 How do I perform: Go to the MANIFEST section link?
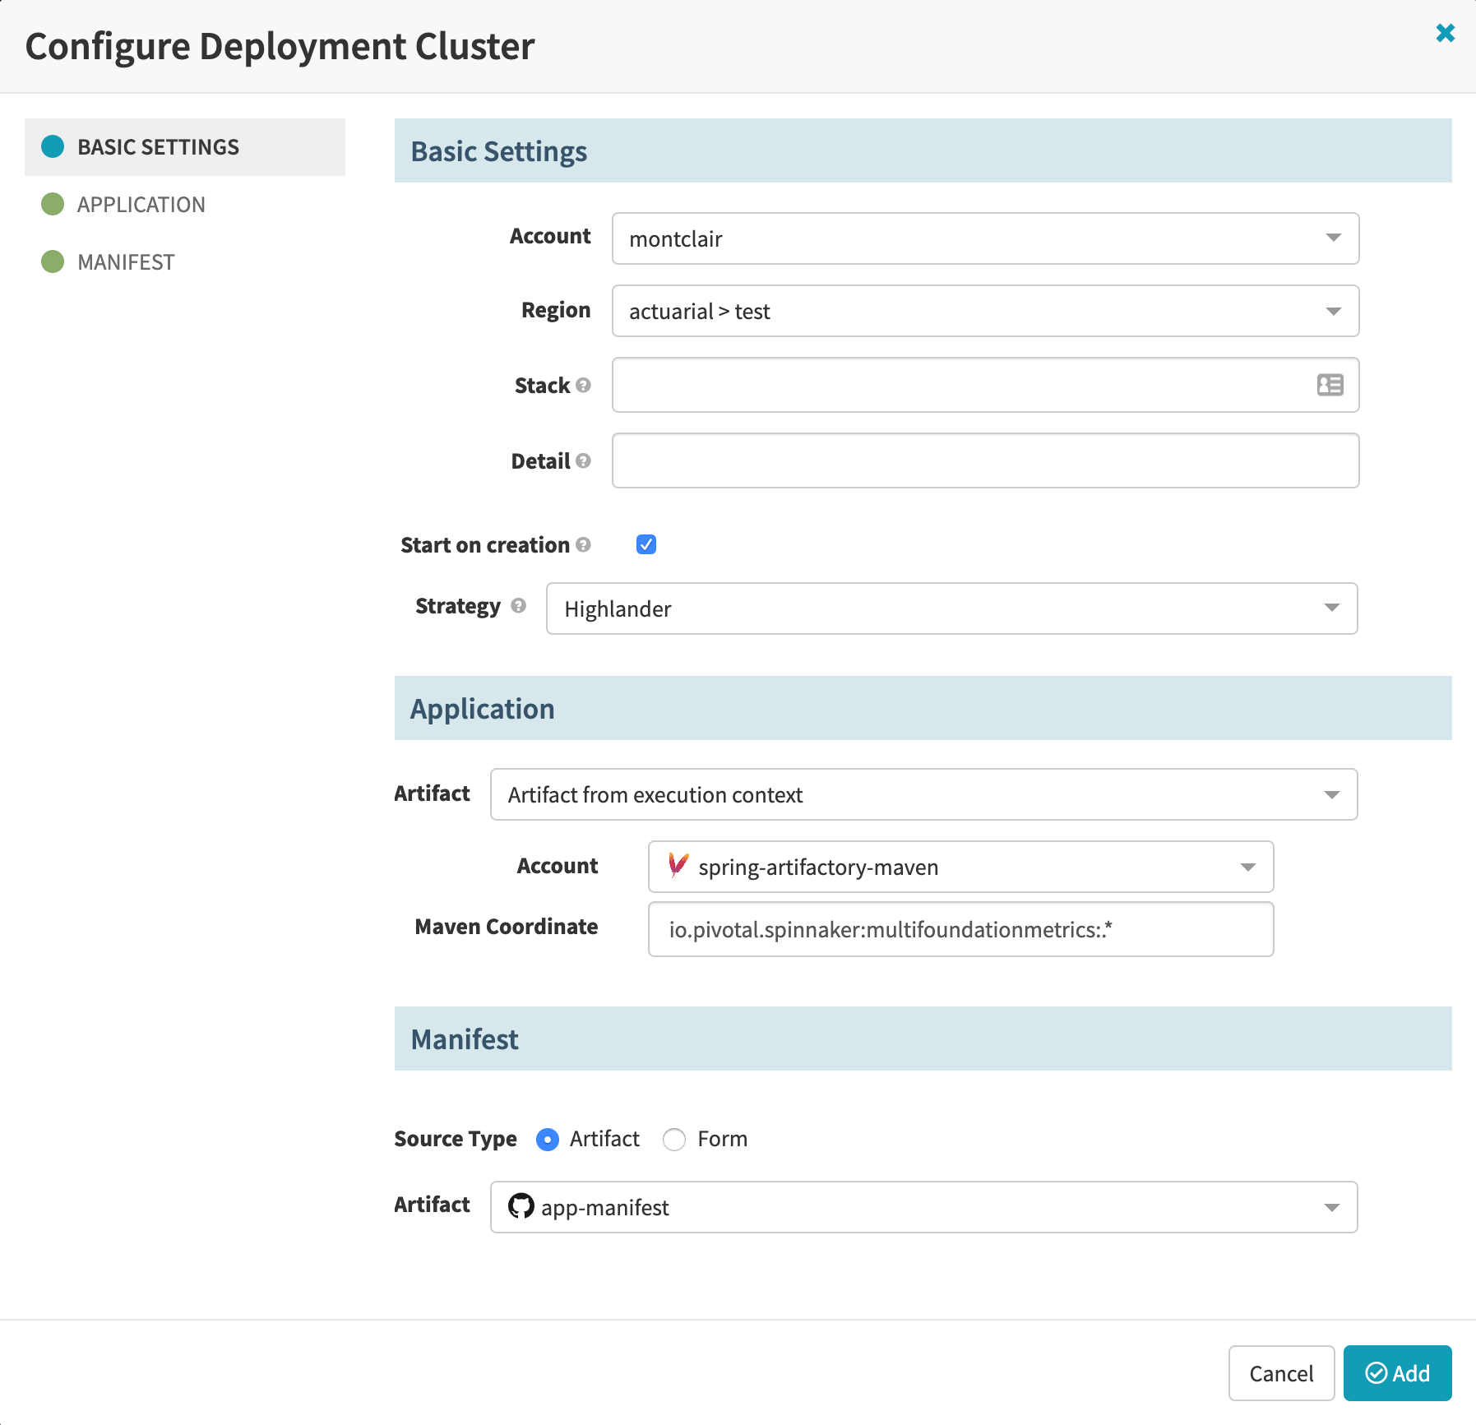(x=125, y=261)
